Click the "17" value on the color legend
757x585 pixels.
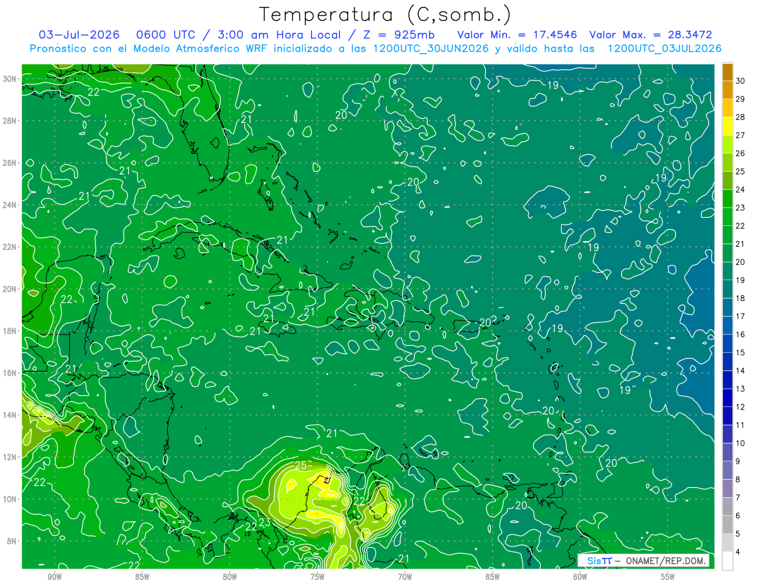[741, 316]
